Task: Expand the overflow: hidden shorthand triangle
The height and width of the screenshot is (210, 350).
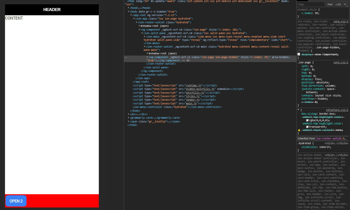Action: (316, 99)
